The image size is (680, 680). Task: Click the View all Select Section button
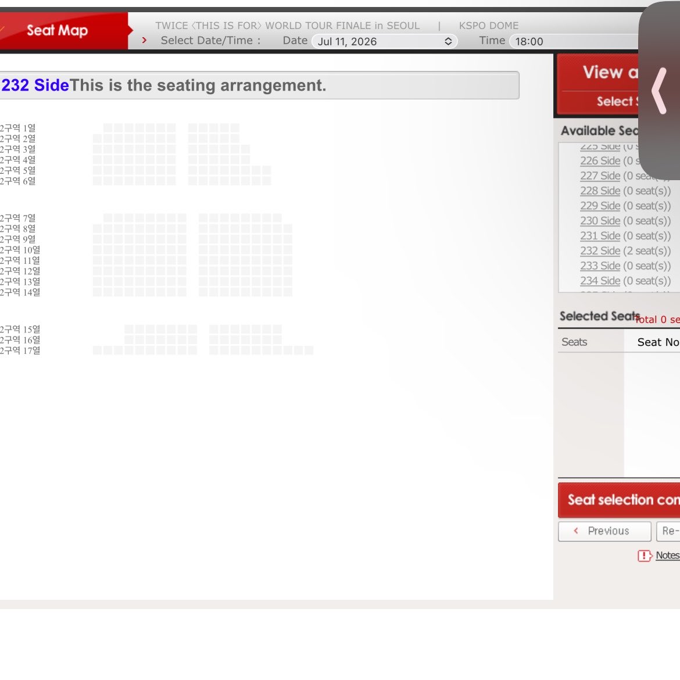tap(599, 85)
